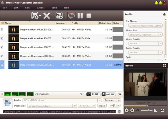Click the Save As button
Screen dimensions: 168x119
[x=110, y=100]
